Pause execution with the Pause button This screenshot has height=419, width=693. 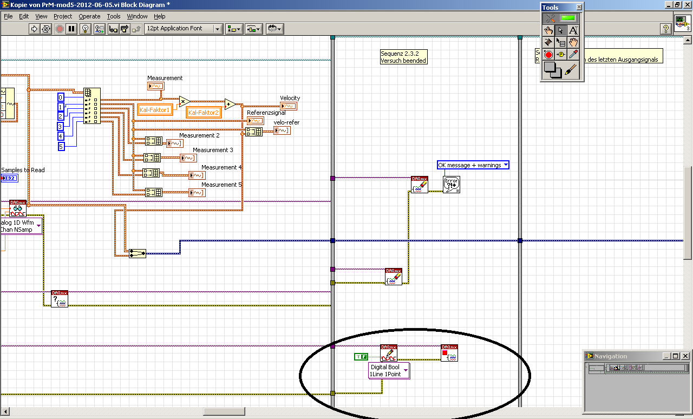coord(71,29)
